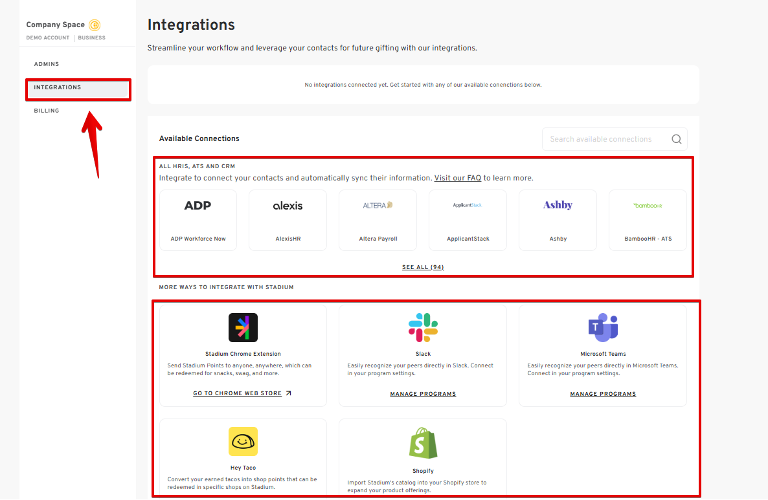Go to the Billing section
768x500 pixels.
(x=47, y=111)
